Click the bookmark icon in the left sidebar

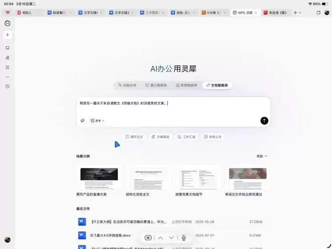(x=8, y=67)
